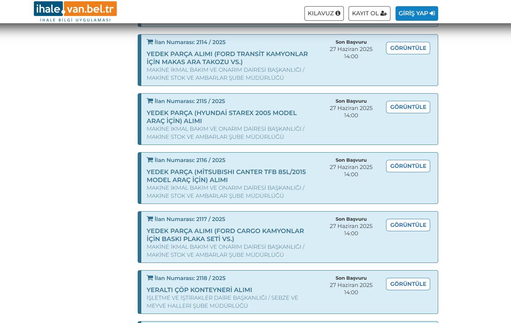511x323 pixels.
Task: Click Son Başvuru date of listing 2118
Action: coord(351,289)
